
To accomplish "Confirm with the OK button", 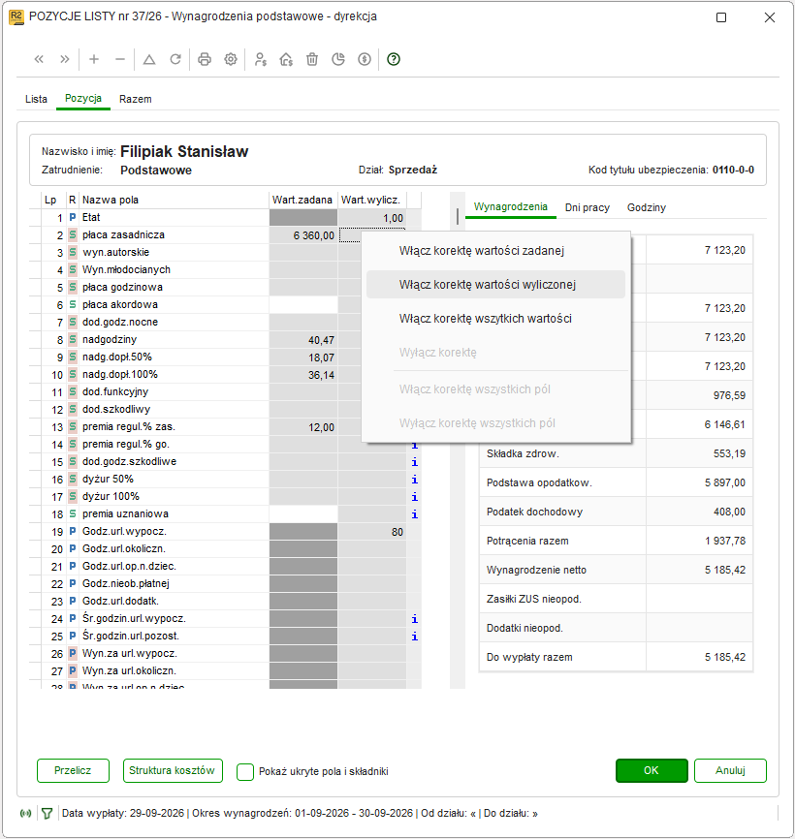I will (652, 770).
